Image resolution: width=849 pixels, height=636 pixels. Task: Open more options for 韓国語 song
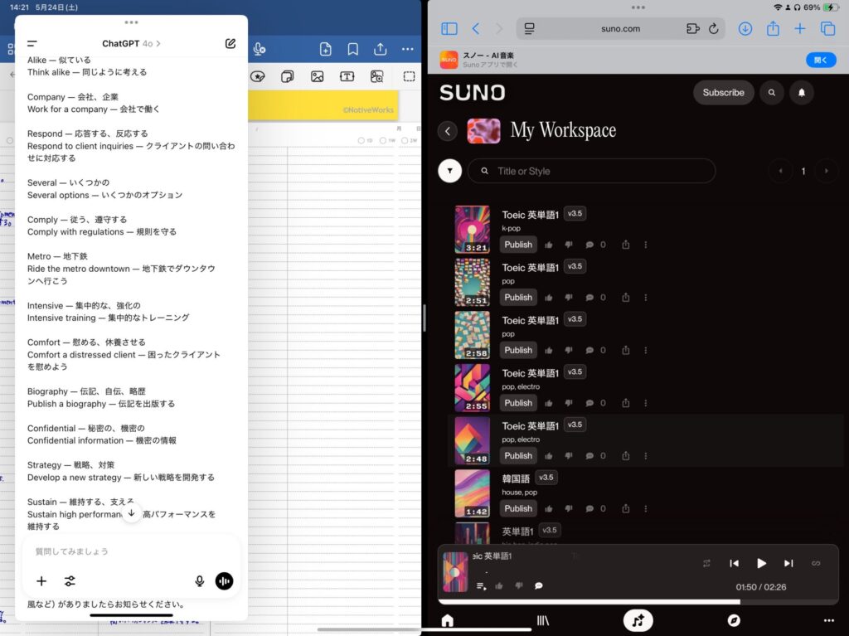coord(646,508)
